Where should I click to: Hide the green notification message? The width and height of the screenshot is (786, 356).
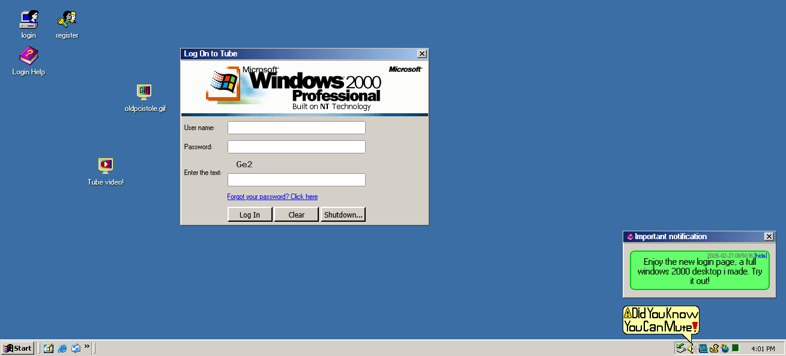[761, 256]
